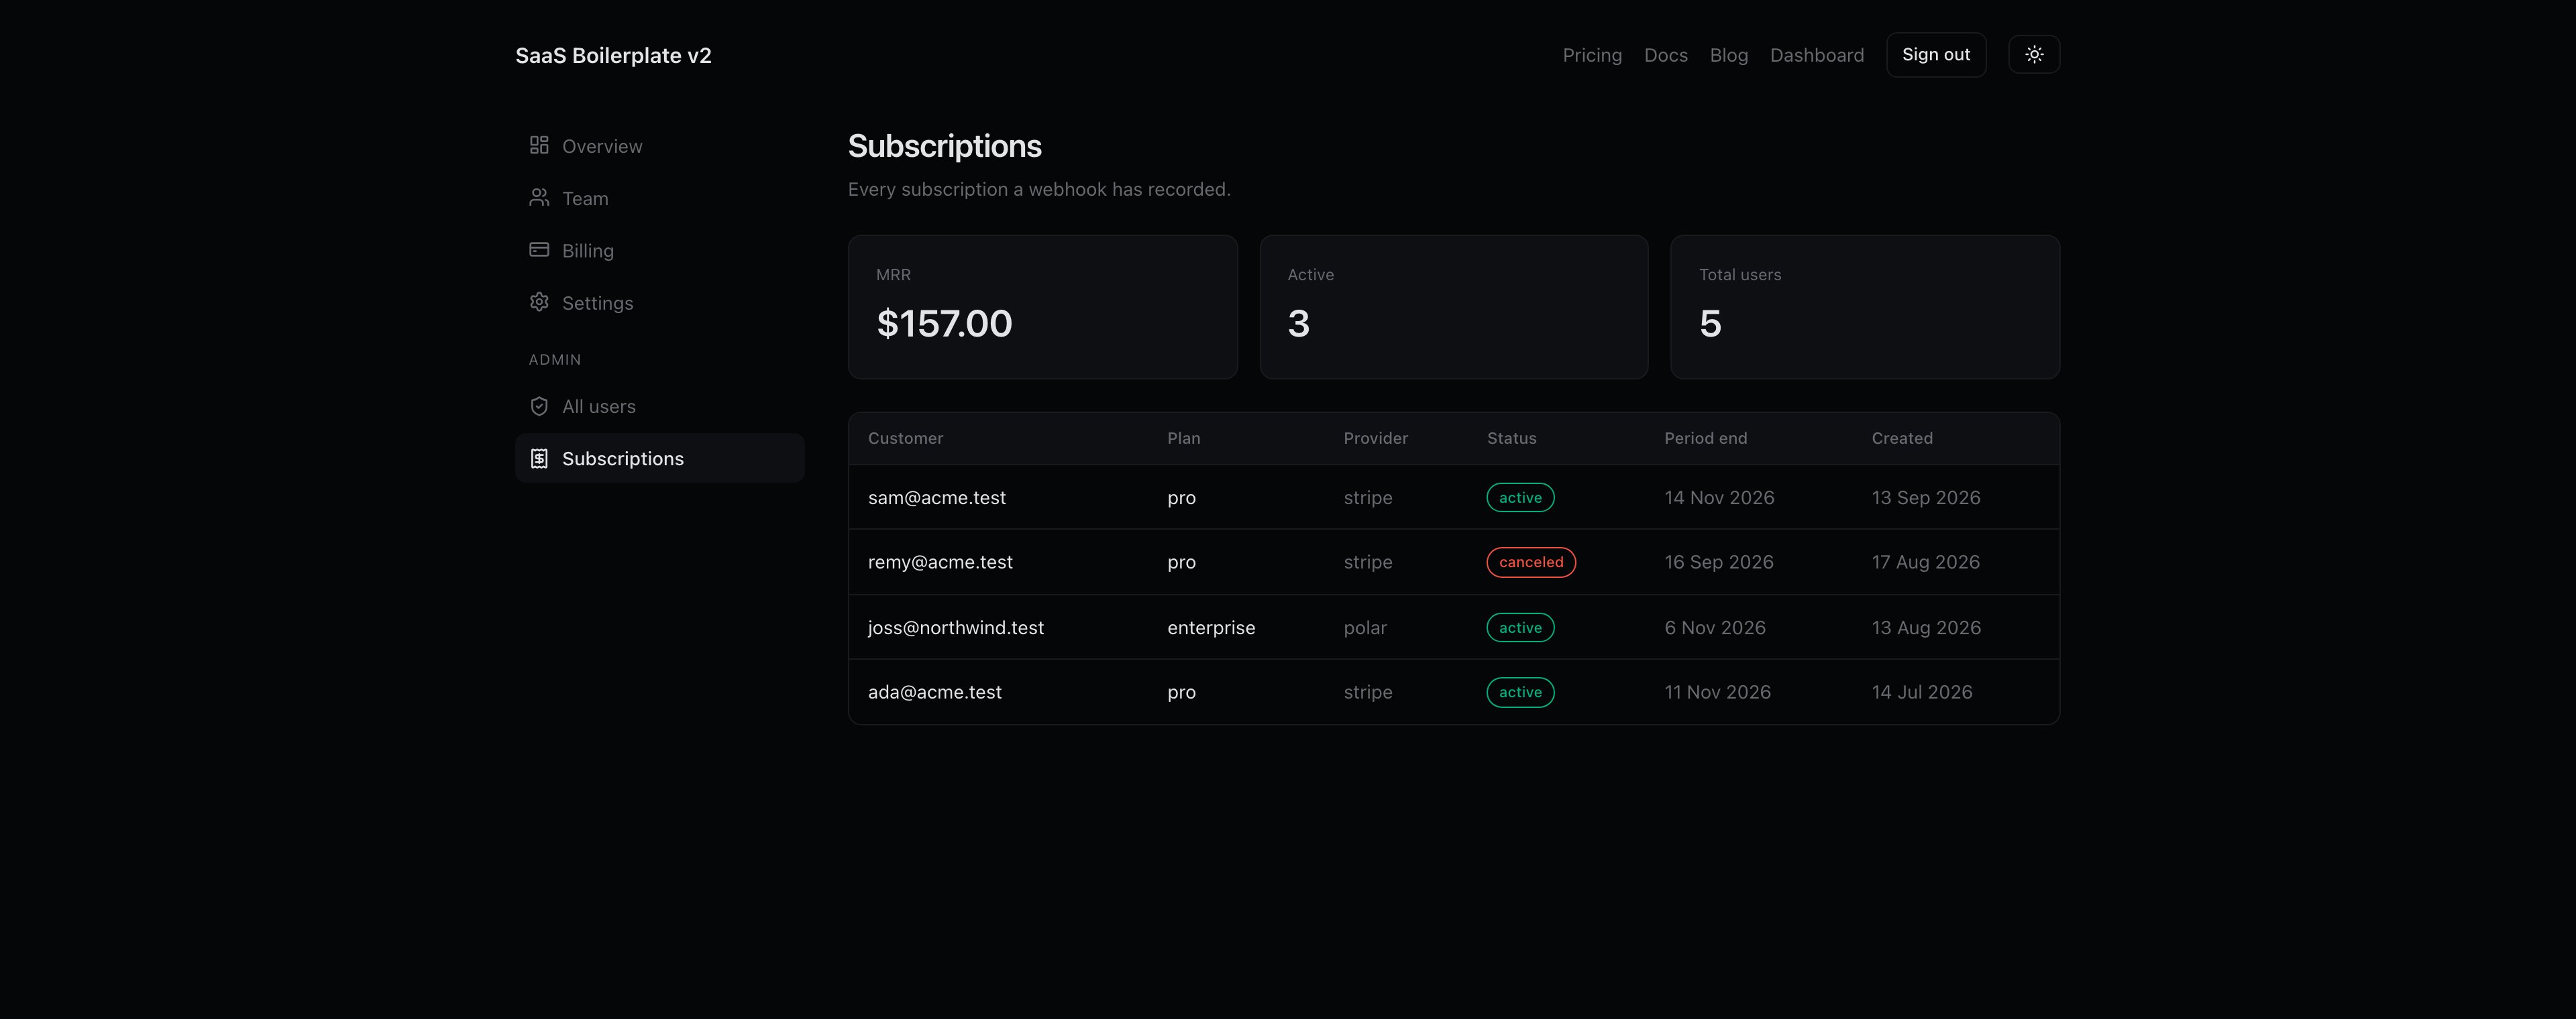
Task: Open the Blog link in header
Action: (1728, 55)
